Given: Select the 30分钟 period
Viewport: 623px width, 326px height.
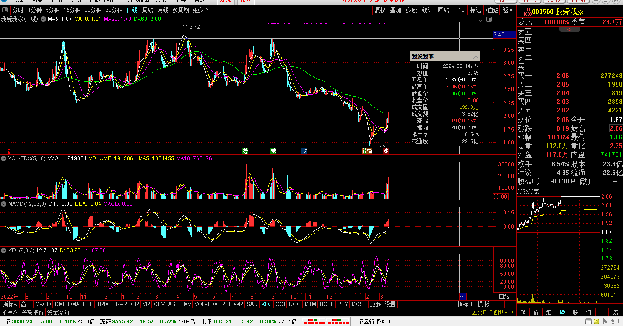Looking at the screenshot, I should 93,10.
